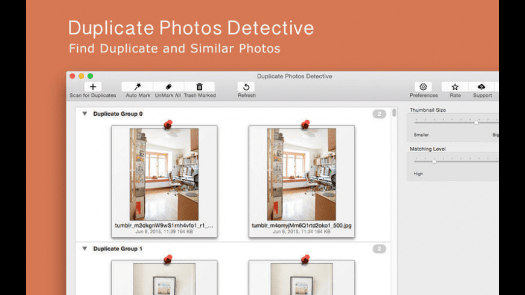This screenshot has height=295, width=525.
Task: Select right room photo in Group 0
Action: (x=301, y=175)
